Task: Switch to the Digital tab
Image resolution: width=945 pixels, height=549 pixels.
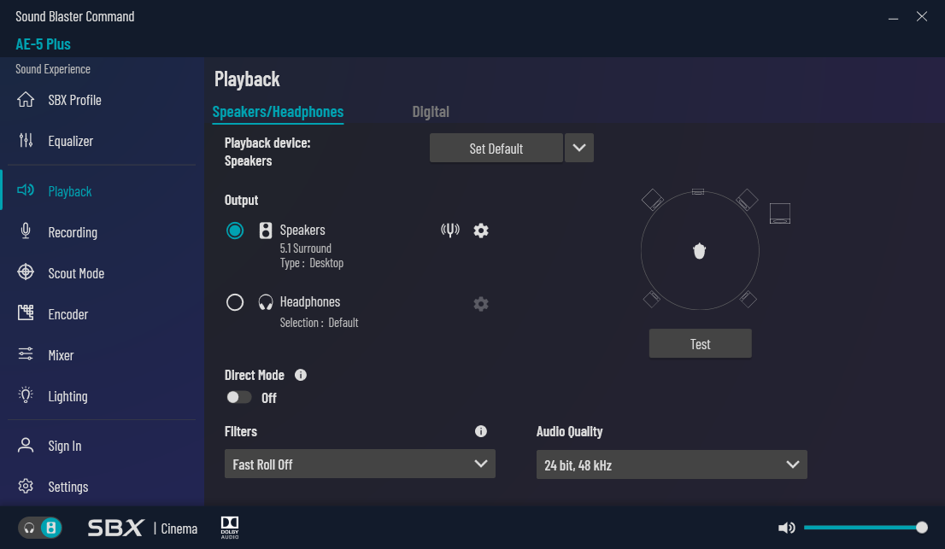Action: click(x=431, y=112)
